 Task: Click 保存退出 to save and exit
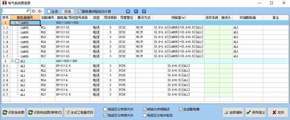pyautogui.click(x=256, y=113)
